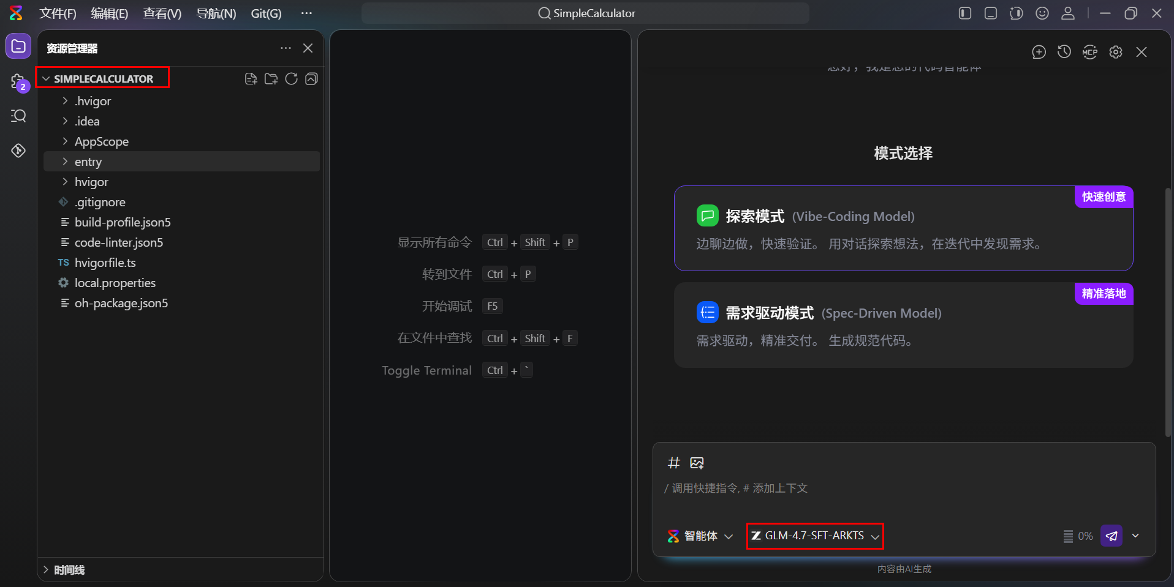Screen dimensions: 1174x587
Task: Open the 查看(V) menu
Action: (x=162, y=13)
